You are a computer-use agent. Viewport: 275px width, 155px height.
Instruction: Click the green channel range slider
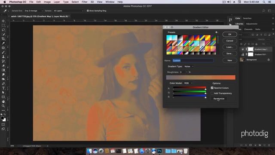tap(189, 92)
